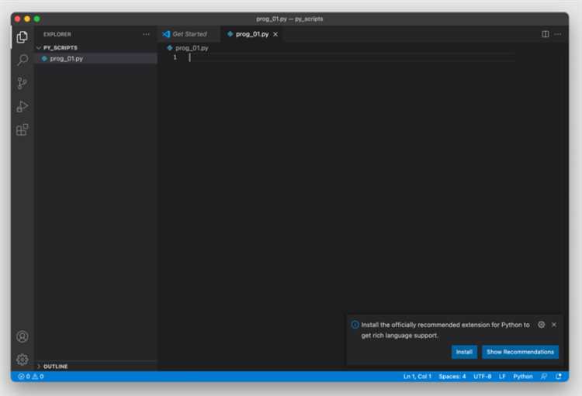Open the Search view icon

click(x=23, y=60)
